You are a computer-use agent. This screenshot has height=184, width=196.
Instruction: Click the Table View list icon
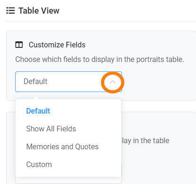10,11
